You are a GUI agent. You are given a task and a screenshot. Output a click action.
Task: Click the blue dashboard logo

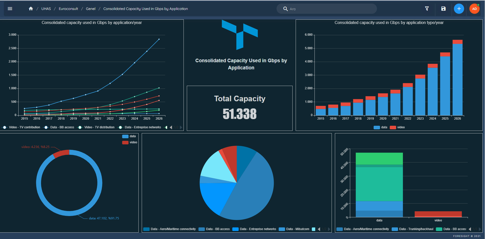240,35
